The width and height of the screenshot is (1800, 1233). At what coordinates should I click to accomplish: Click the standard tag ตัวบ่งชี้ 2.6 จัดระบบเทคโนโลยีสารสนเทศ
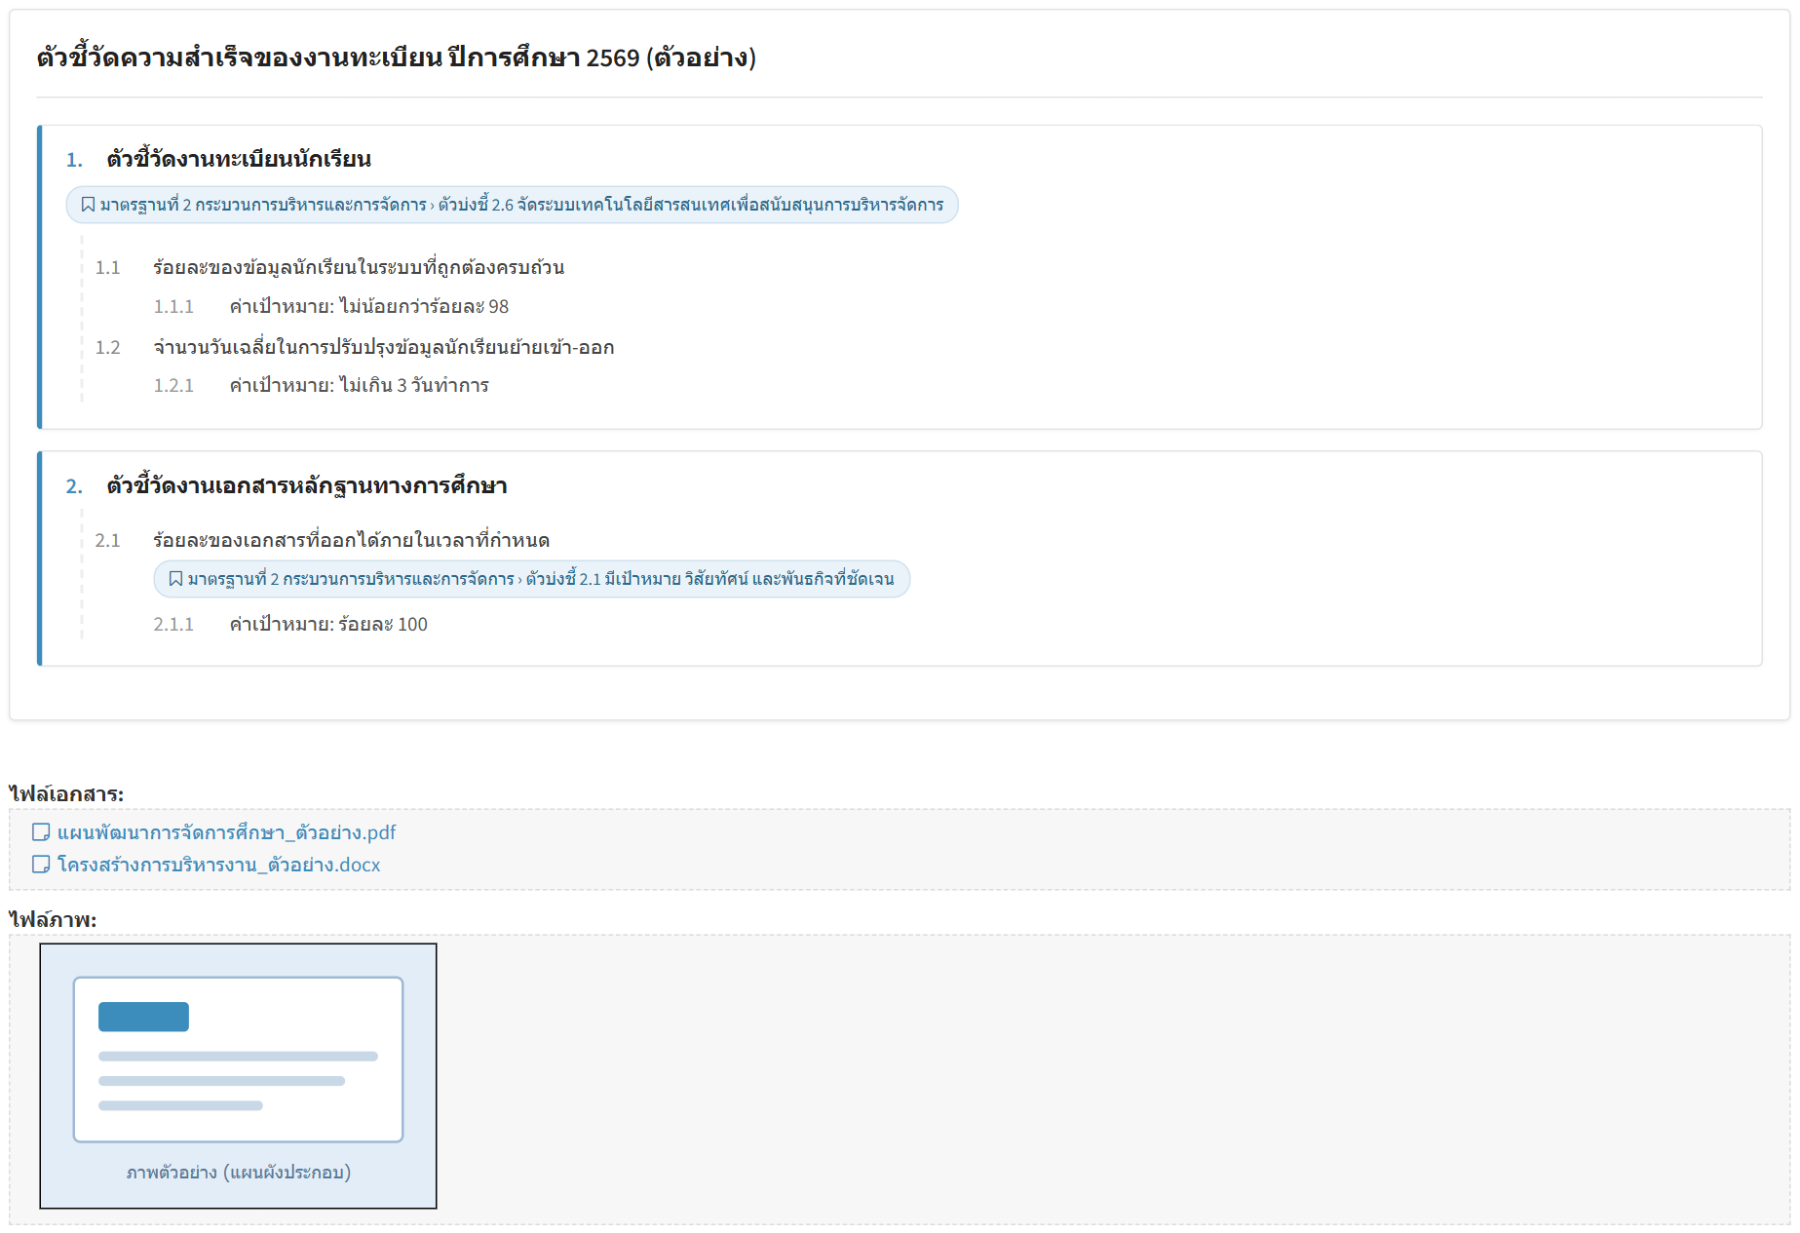[x=512, y=205]
